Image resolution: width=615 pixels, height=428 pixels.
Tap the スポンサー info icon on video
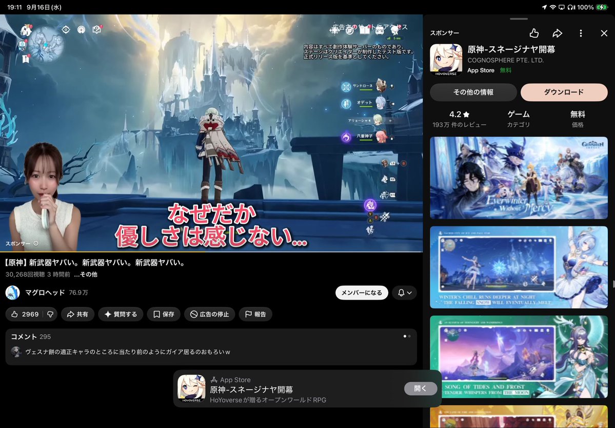click(x=36, y=244)
